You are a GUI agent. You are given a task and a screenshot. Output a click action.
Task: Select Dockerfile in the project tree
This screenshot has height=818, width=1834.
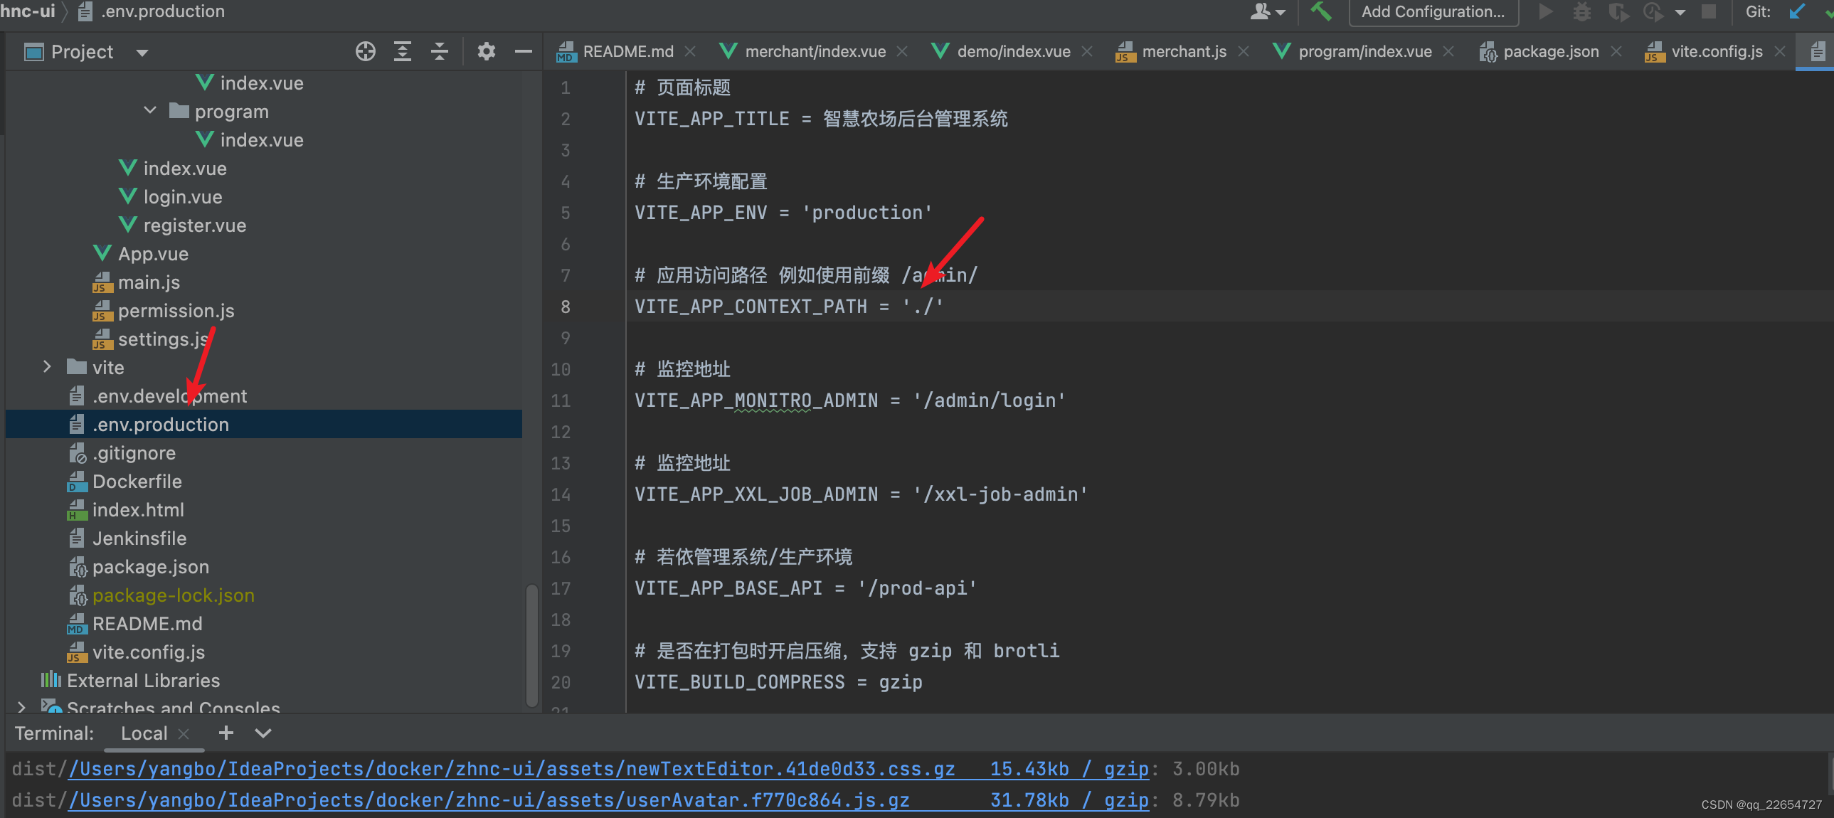click(x=137, y=482)
